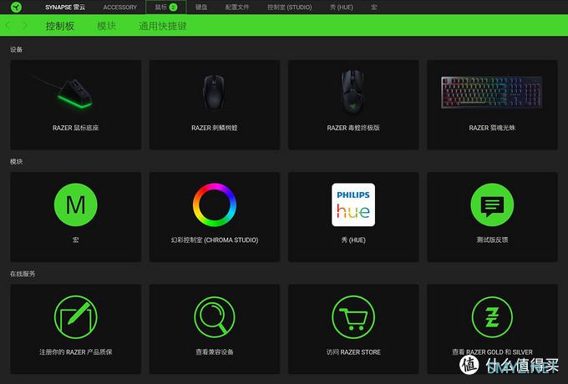This screenshot has width=568, height=384.
Task: Open the 宏 macro tab in top bar
Action: pyautogui.click(x=374, y=8)
